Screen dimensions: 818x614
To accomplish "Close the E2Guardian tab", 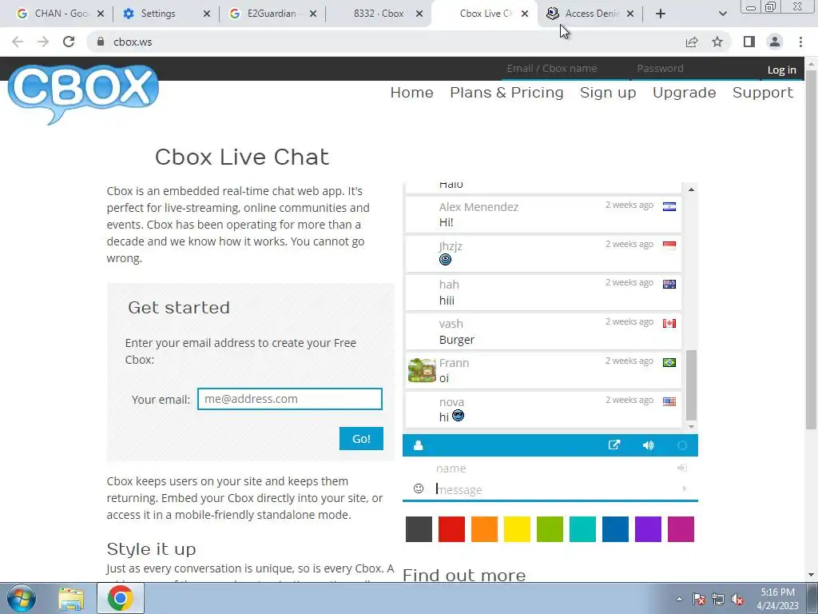I will pyautogui.click(x=313, y=14).
